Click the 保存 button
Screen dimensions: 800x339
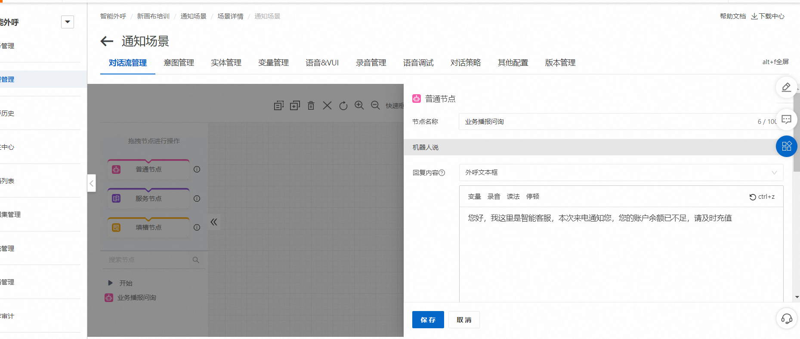point(428,320)
